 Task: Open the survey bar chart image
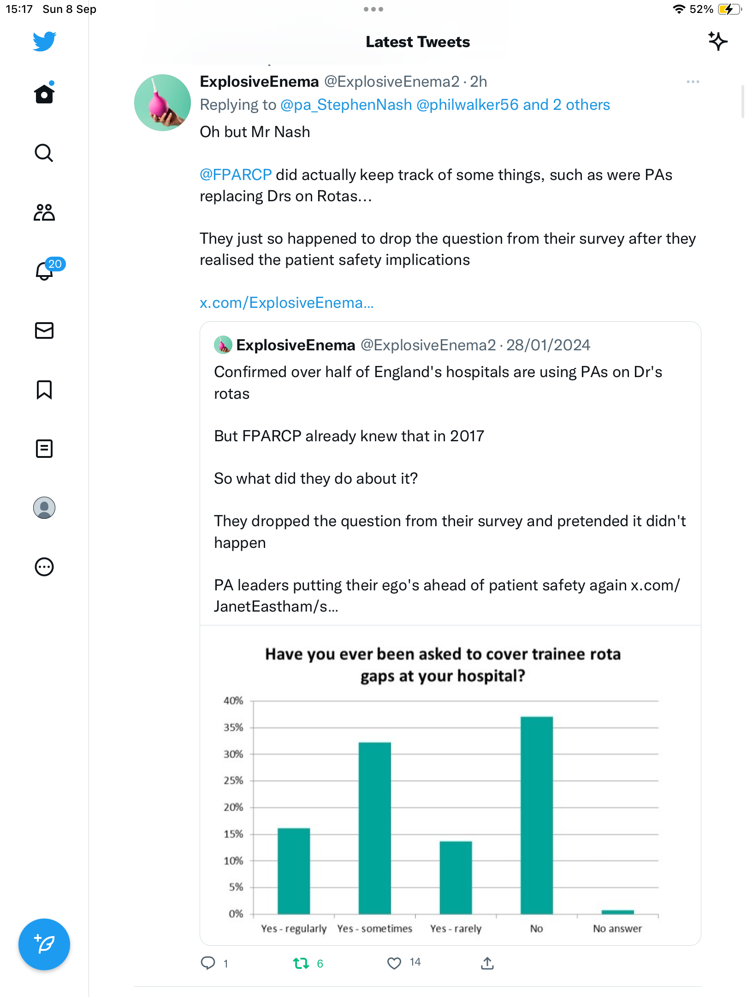pos(451,785)
